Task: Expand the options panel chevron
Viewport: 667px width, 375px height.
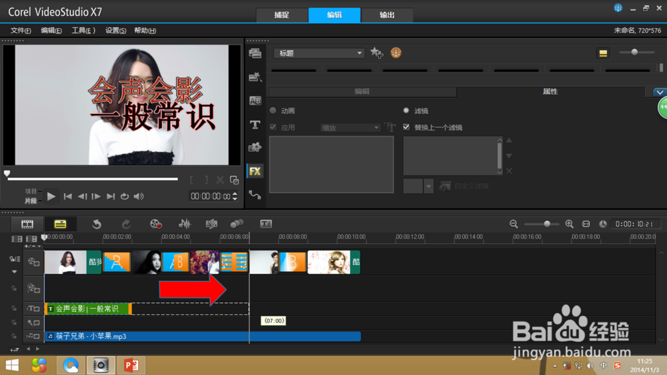Action: (660, 92)
